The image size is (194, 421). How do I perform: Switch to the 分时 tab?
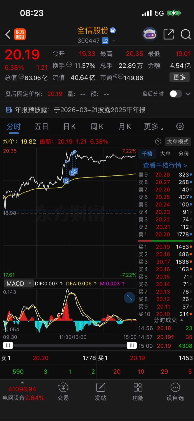click(x=14, y=126)
